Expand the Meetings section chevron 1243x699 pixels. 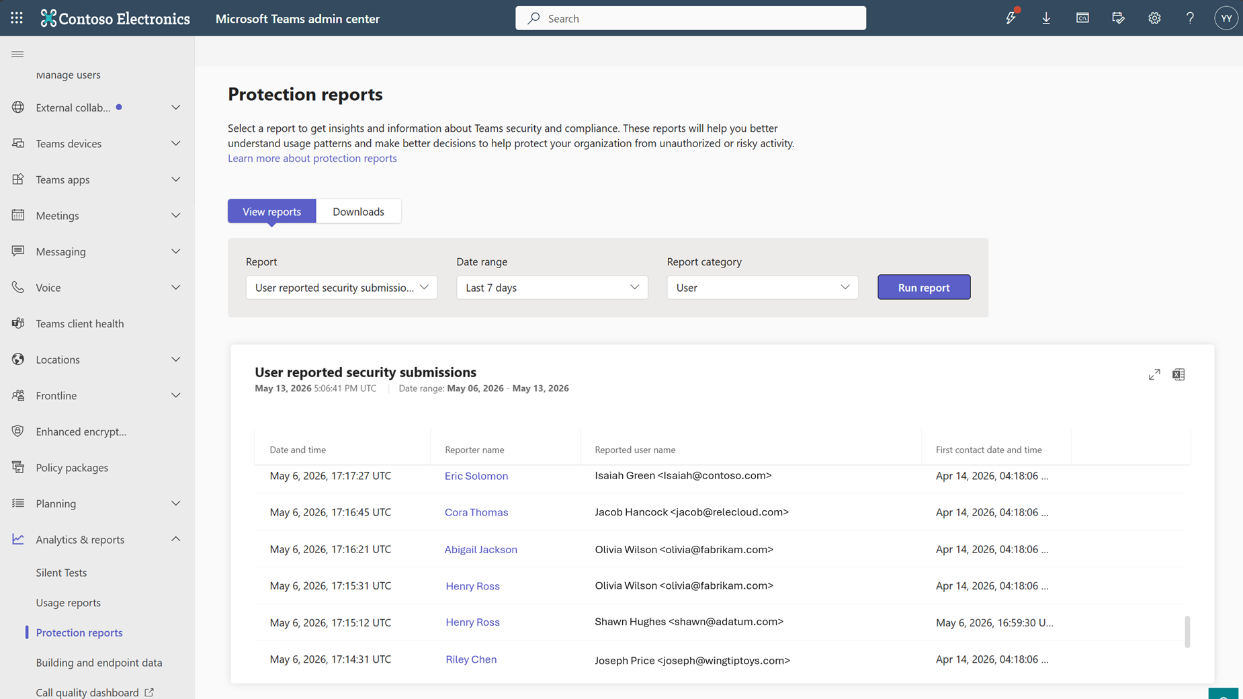[x=175, y=215]
